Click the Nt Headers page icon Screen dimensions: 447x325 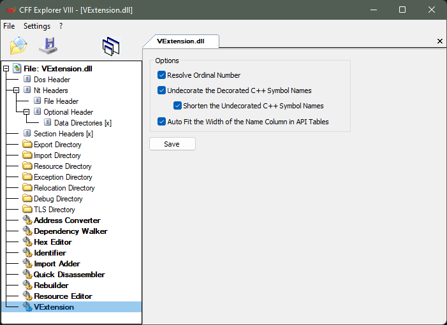pos(27,90)
